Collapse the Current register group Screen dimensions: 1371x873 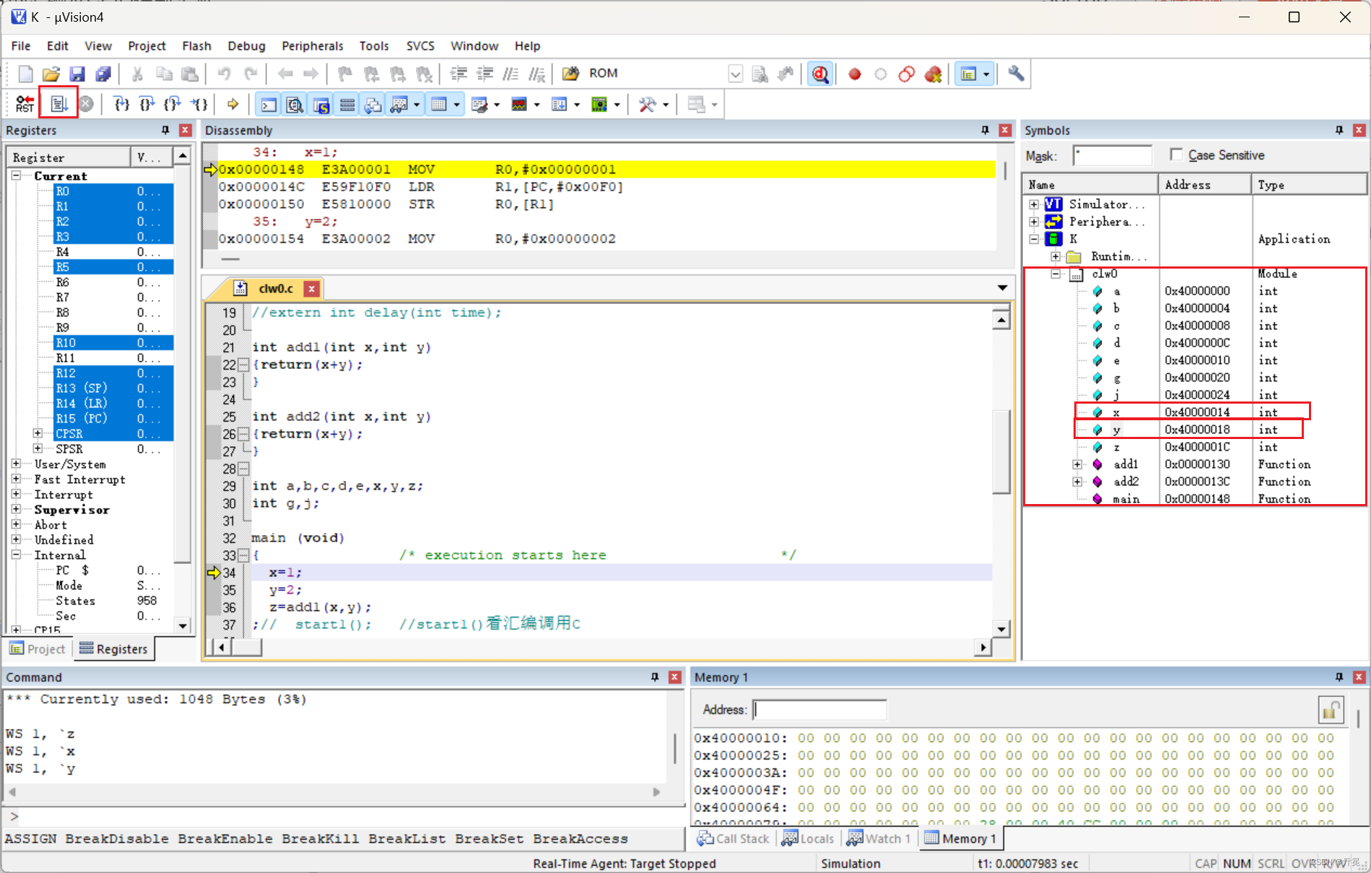coord(17,175)
